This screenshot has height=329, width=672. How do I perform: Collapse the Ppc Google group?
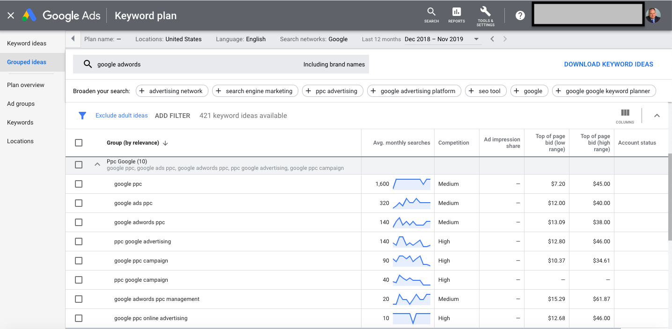point(97,164)
